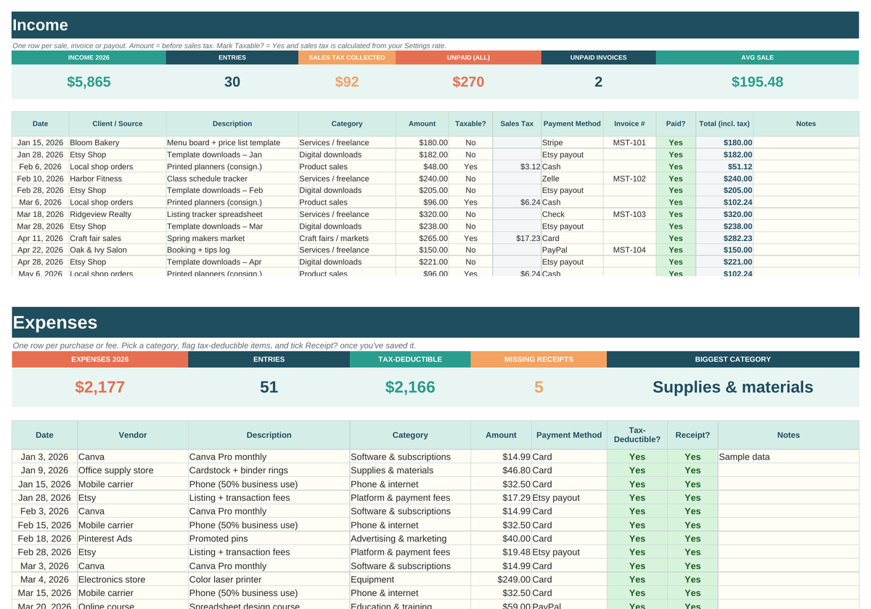Click the Vendor column header
This screenshot has width=871, height=609.
tap(133, 435)
